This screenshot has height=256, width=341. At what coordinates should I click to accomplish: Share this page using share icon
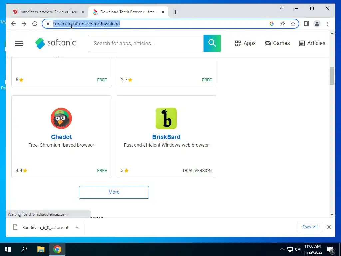pyautogui.click(x=282, y=24)
